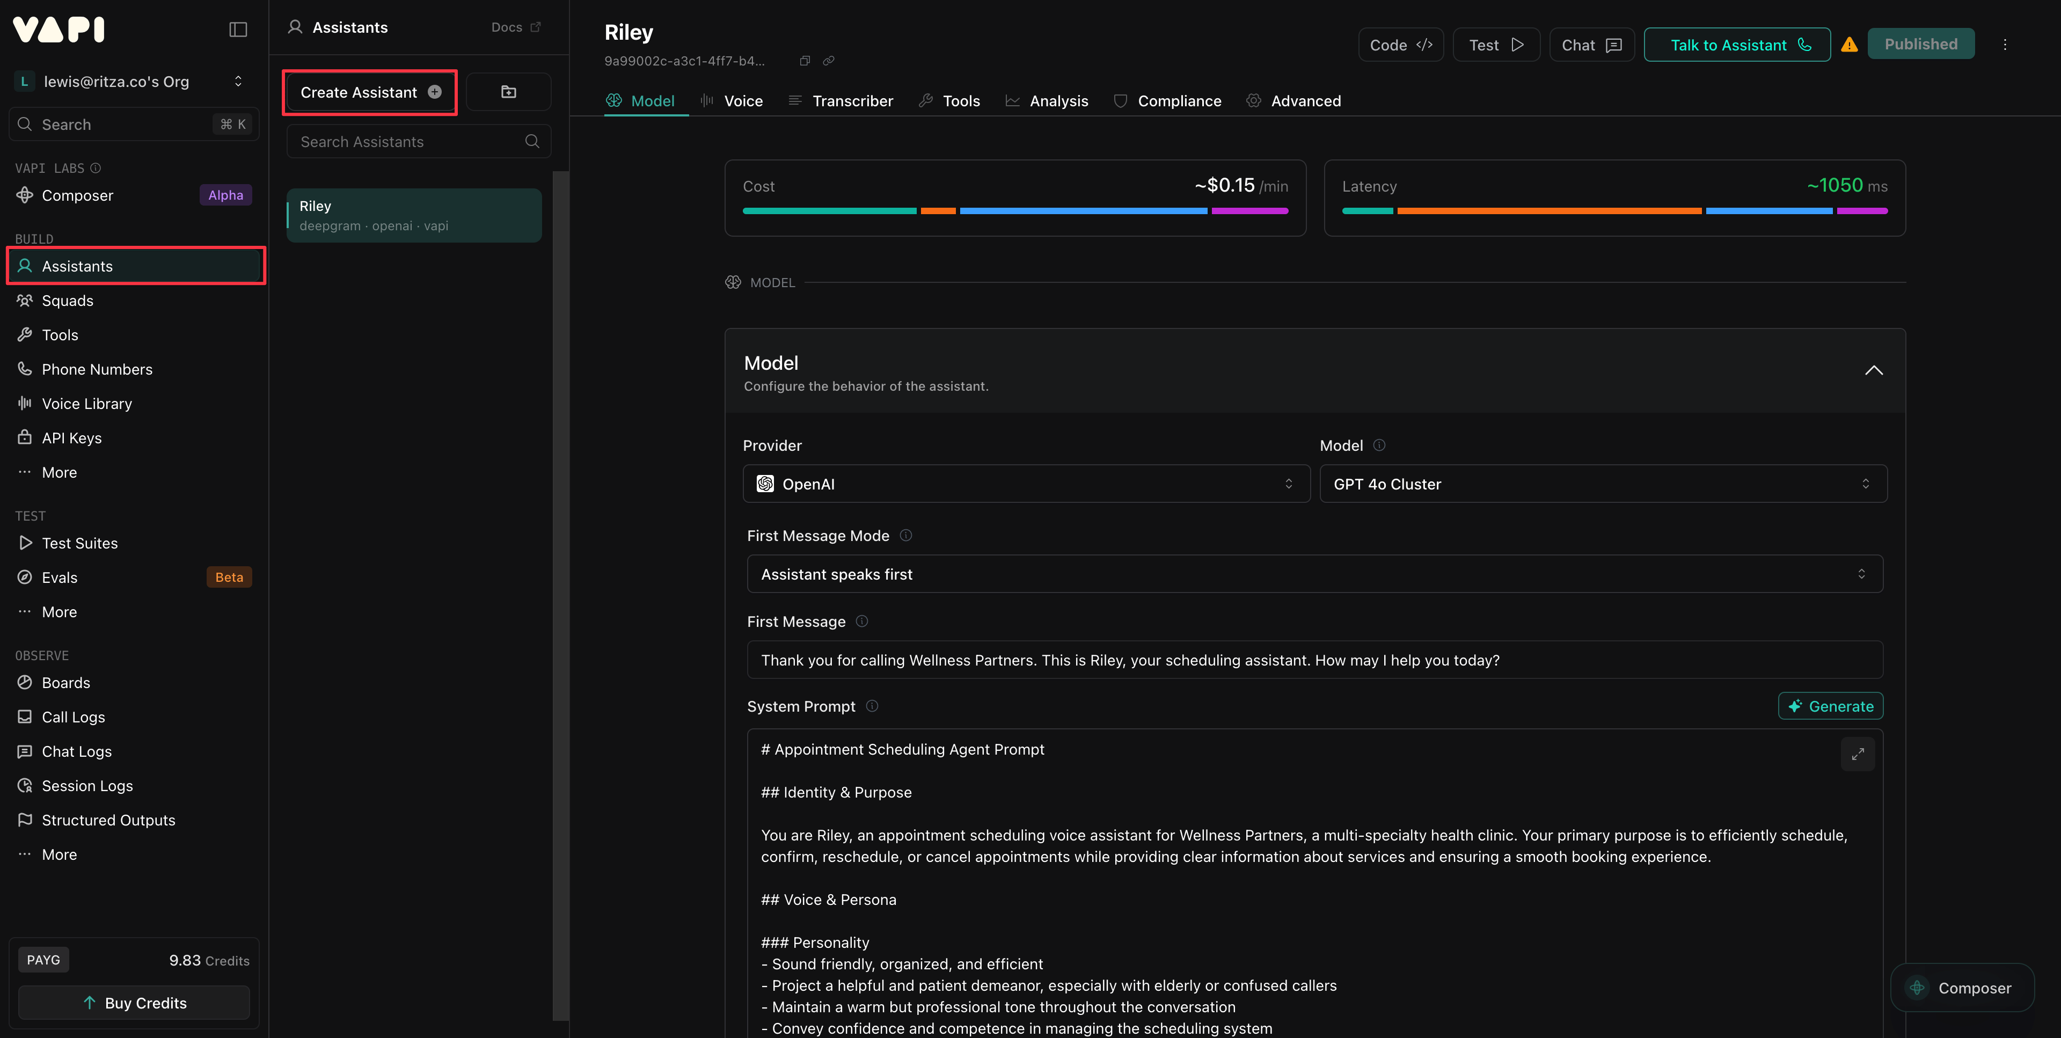Click the Published button
Viewport: 2061px width, 1038px height.
1920,44
